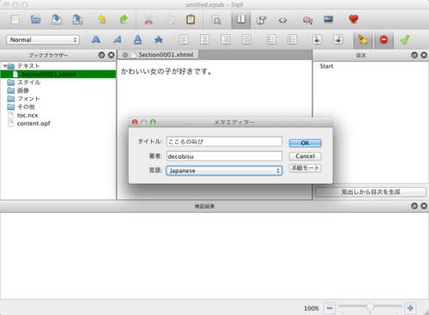
Task: Click the Save As toolbar icon
Action: click(x=77, y=20)
